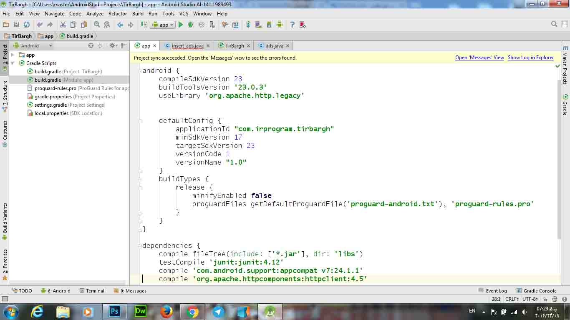
Task: Click the Cut scissors icon
Action: [x=63, y=25]
